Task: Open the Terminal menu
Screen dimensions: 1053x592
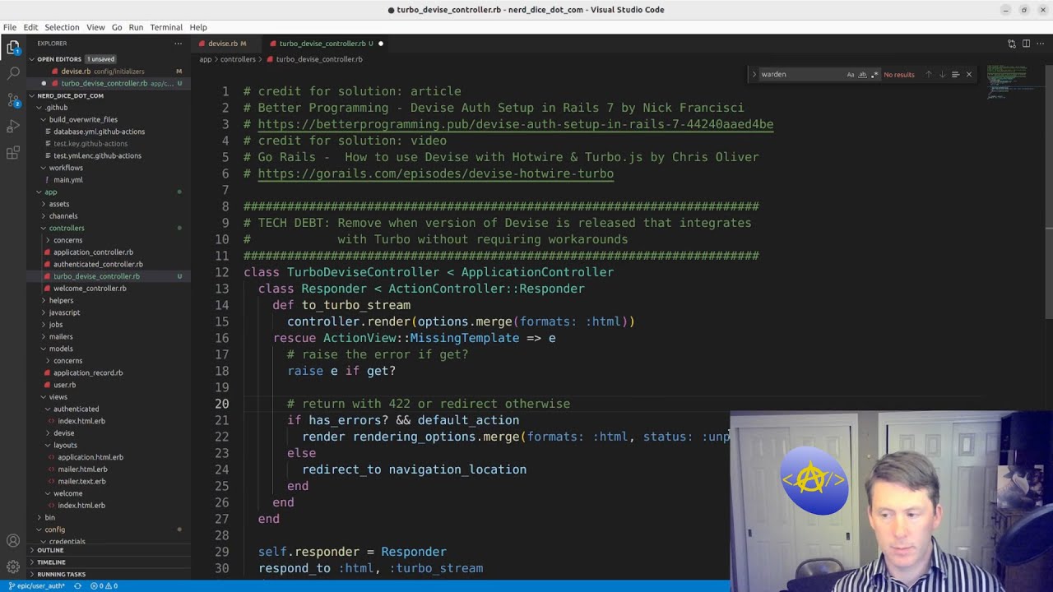Action: (x=166, y=27)
